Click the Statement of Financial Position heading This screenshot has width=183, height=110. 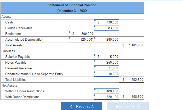(x=72, y=5)
